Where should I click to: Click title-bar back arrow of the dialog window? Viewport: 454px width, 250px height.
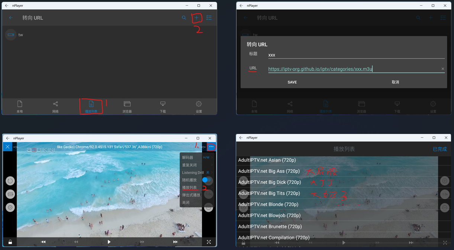coord(241,6)
